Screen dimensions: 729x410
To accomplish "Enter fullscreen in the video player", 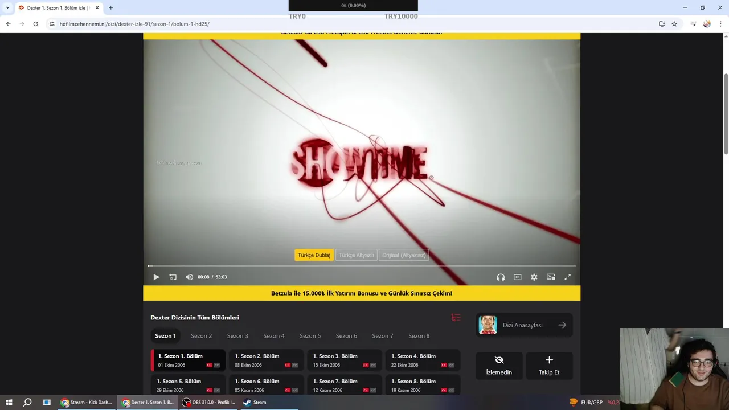I will pos(567,277).
